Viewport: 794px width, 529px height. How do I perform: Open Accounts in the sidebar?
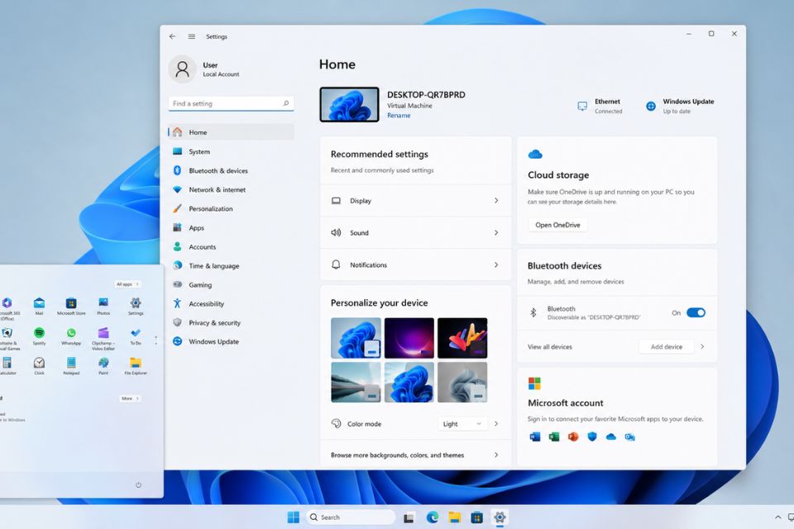pyautogui.click(x=231, y=246)
